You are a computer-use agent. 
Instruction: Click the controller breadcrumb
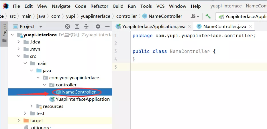point(127,16)
